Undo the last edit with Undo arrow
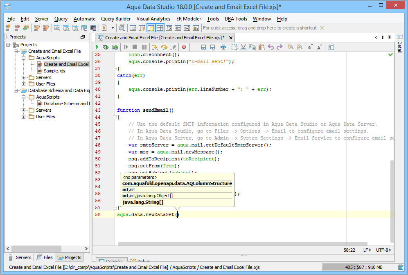Viewport: 408px width, 275px height. point(271,47)
